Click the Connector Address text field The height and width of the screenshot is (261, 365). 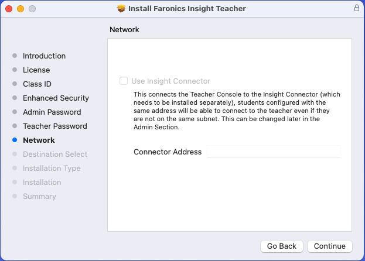[x=274, y=152]
